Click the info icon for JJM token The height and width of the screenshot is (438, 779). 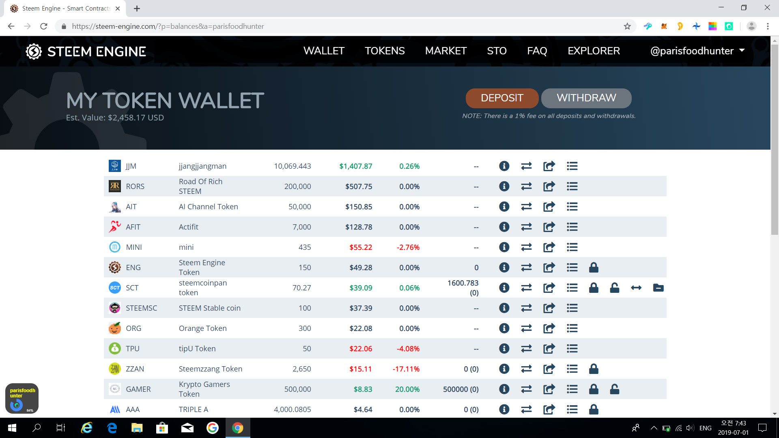[504, 166]
